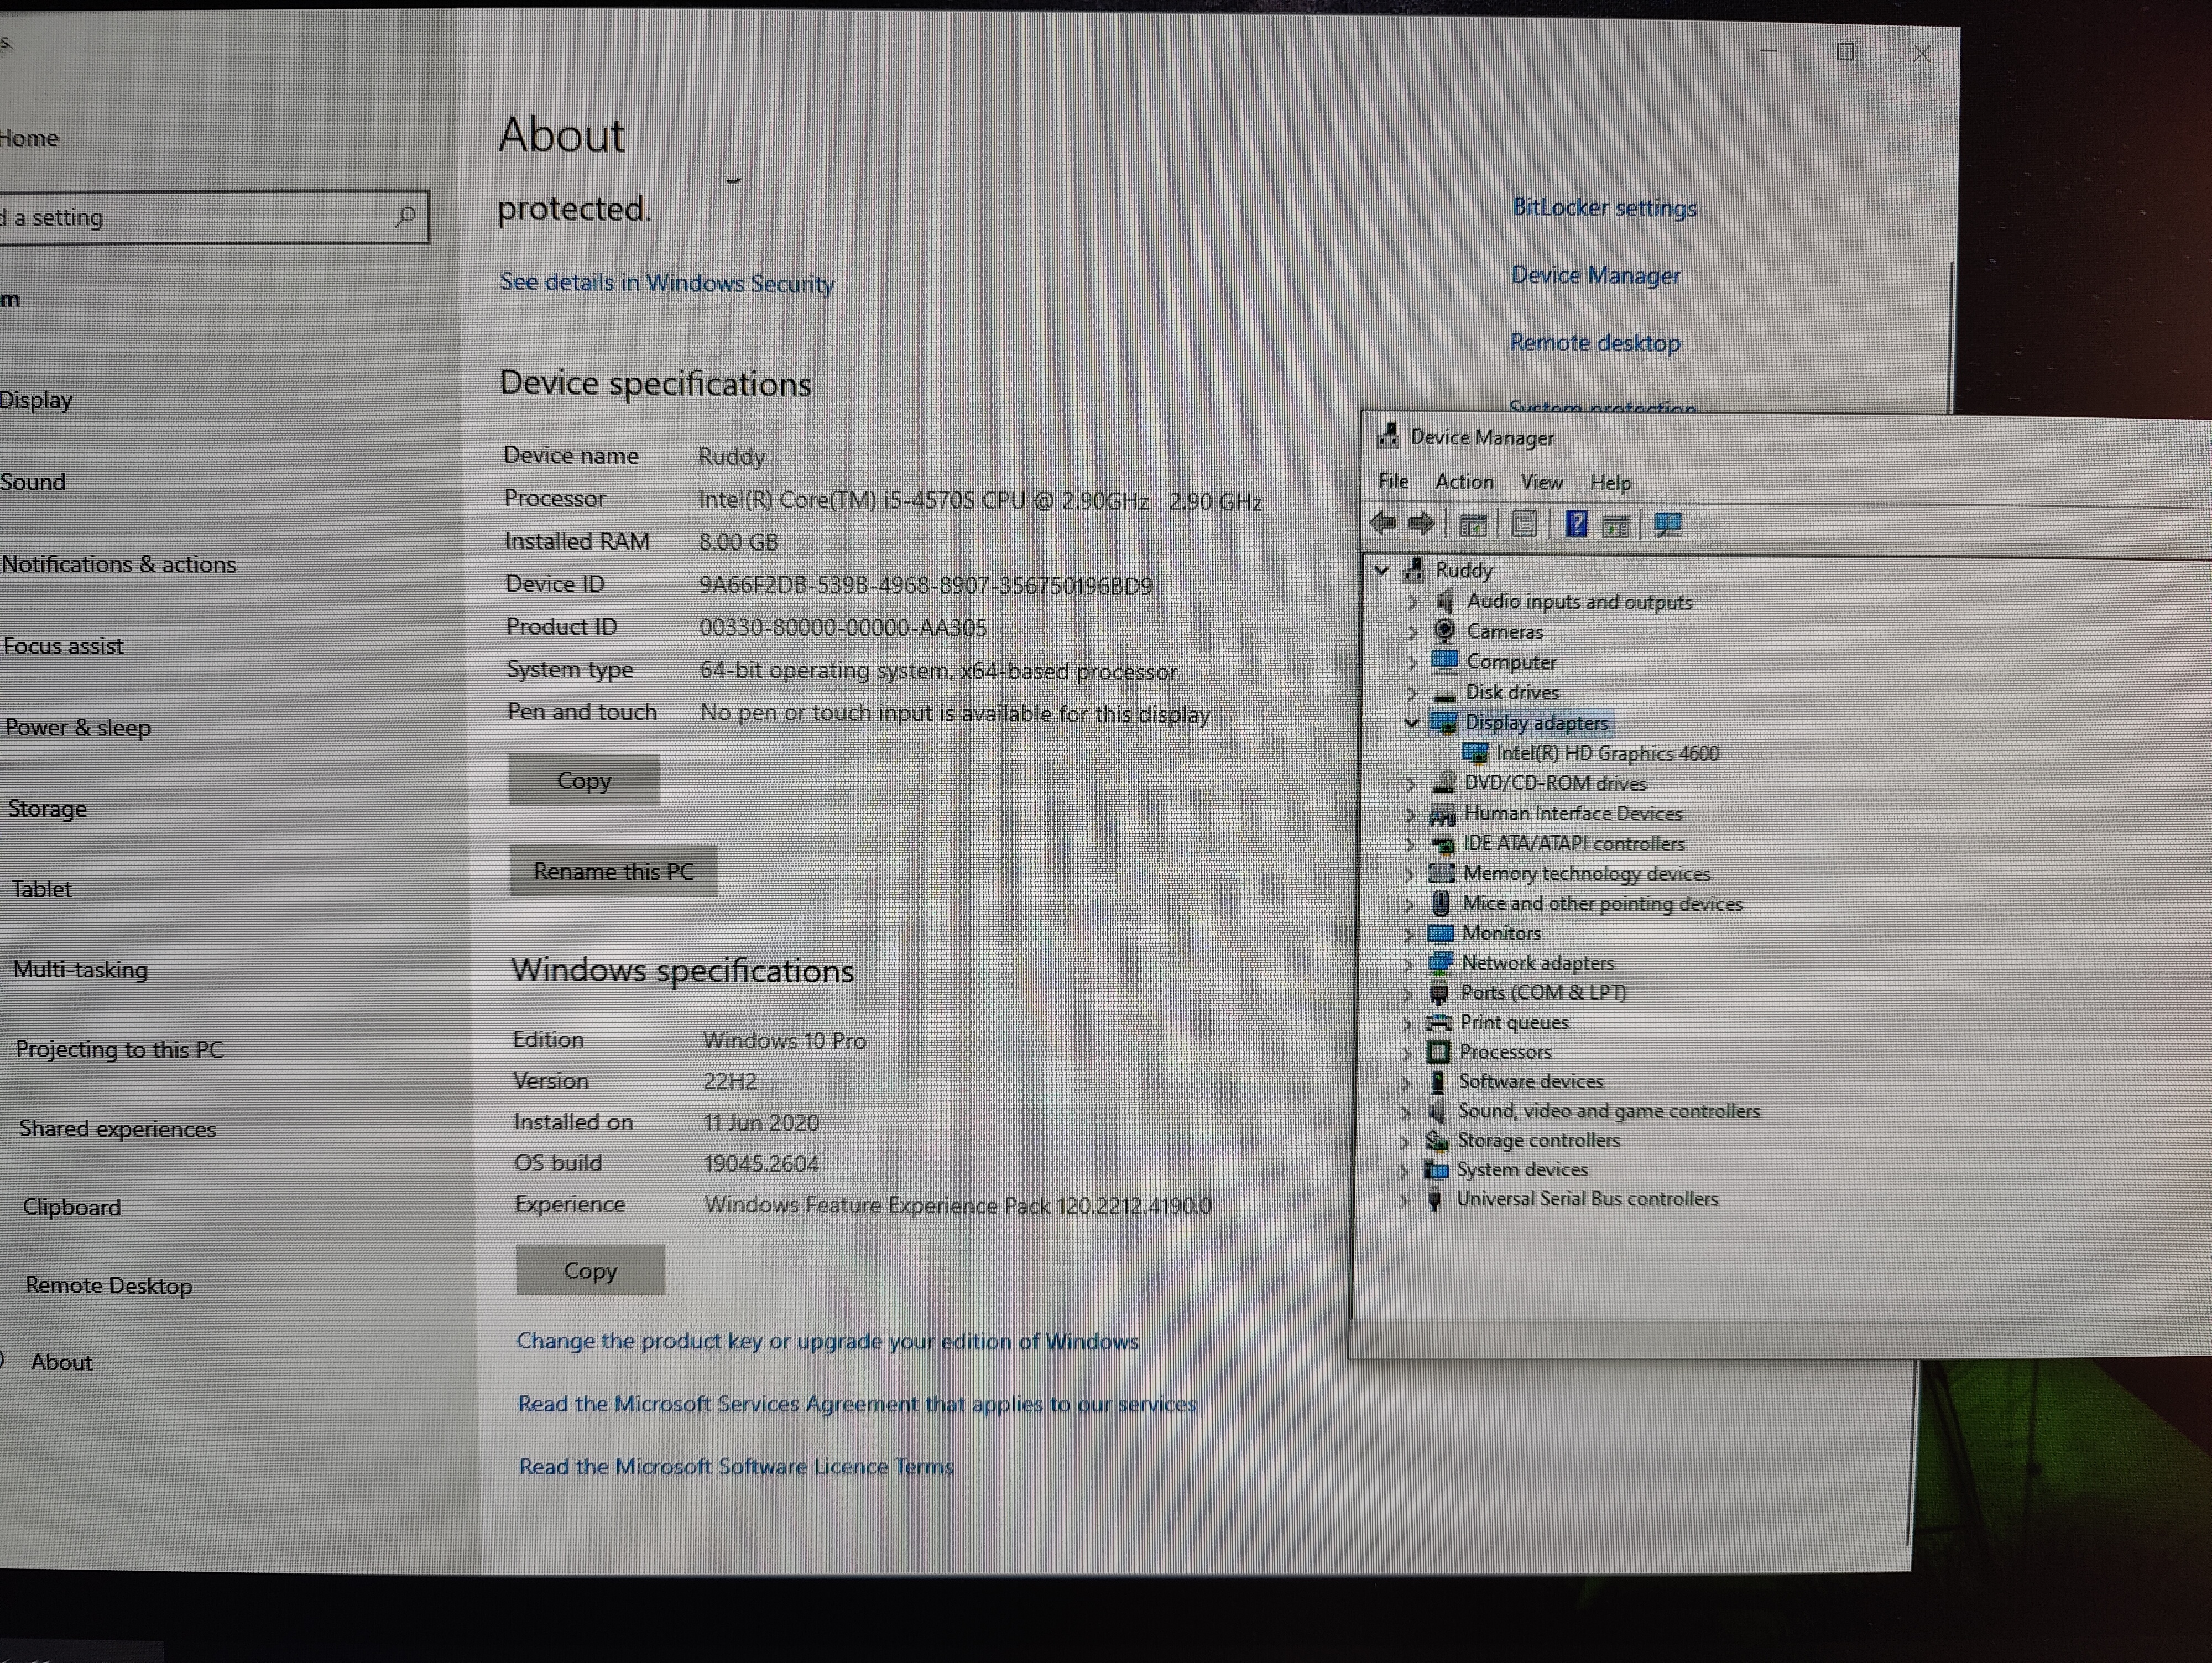
Task: Select the Audio inputs and outputs speaker icon
Action: [x=1444, y=601]
